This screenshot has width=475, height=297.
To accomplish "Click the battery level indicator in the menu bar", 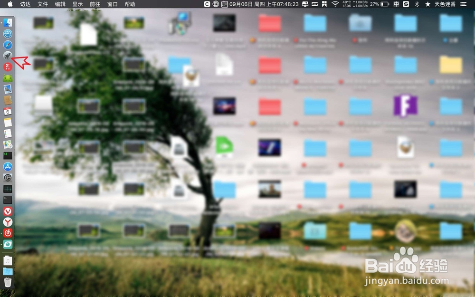I will point(384,4).
